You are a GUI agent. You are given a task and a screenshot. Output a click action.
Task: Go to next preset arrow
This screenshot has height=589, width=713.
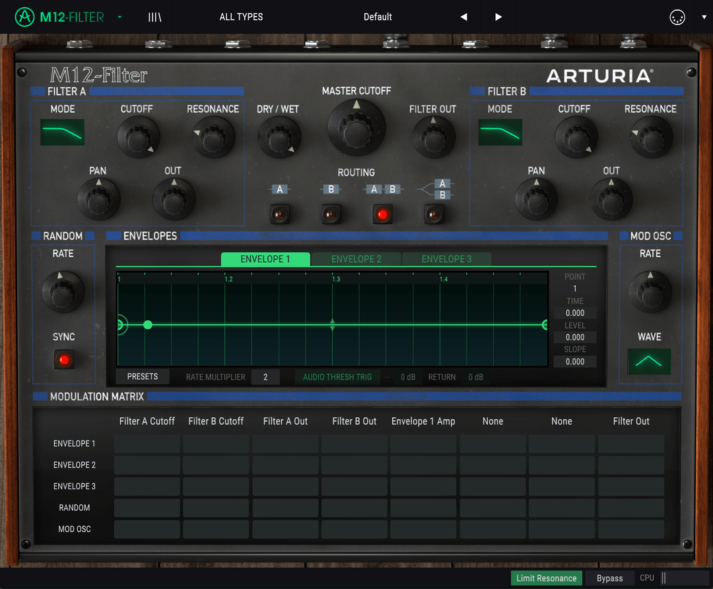[498, 17]
